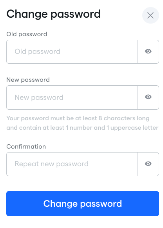Click the password requirements hint text
Screen dimensions: 163x228
tap(82, 123)
